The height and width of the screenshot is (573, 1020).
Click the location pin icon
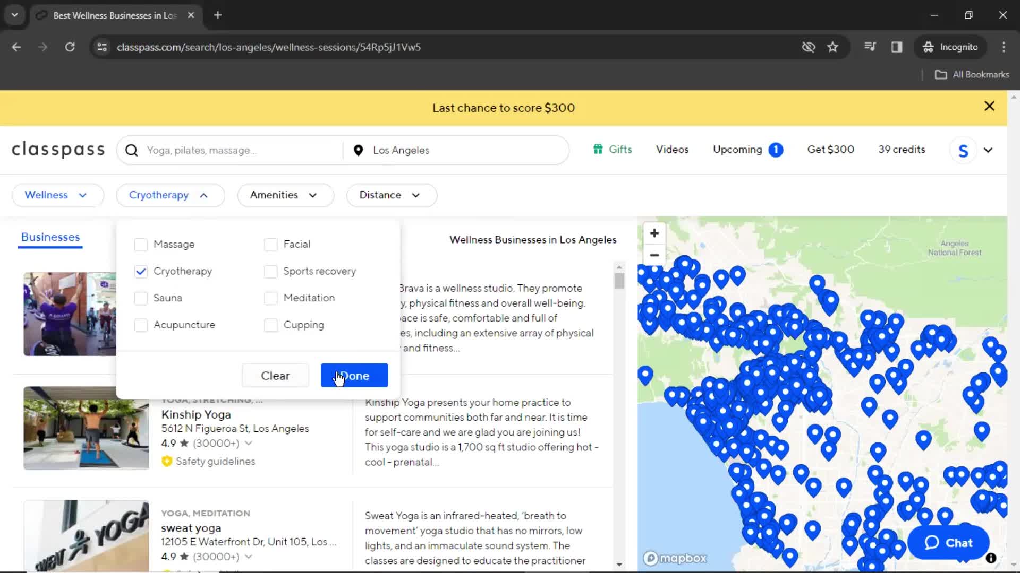coord(358,151)
